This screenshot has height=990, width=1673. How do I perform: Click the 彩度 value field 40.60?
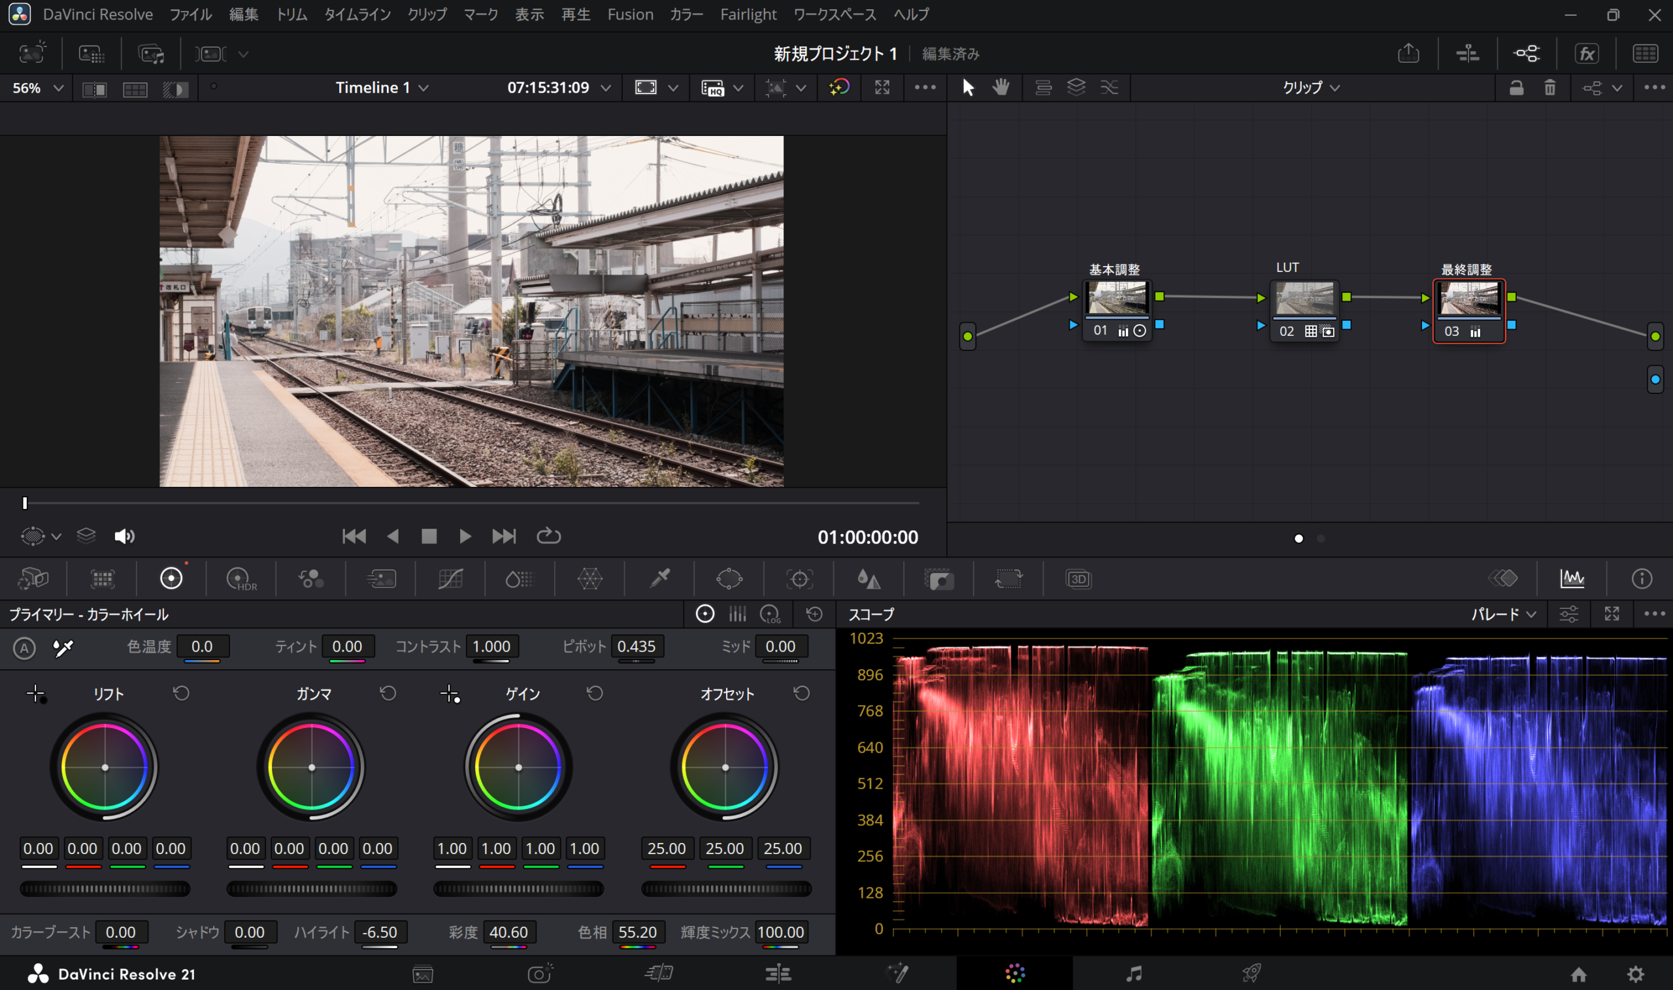(x=509, y=932)
